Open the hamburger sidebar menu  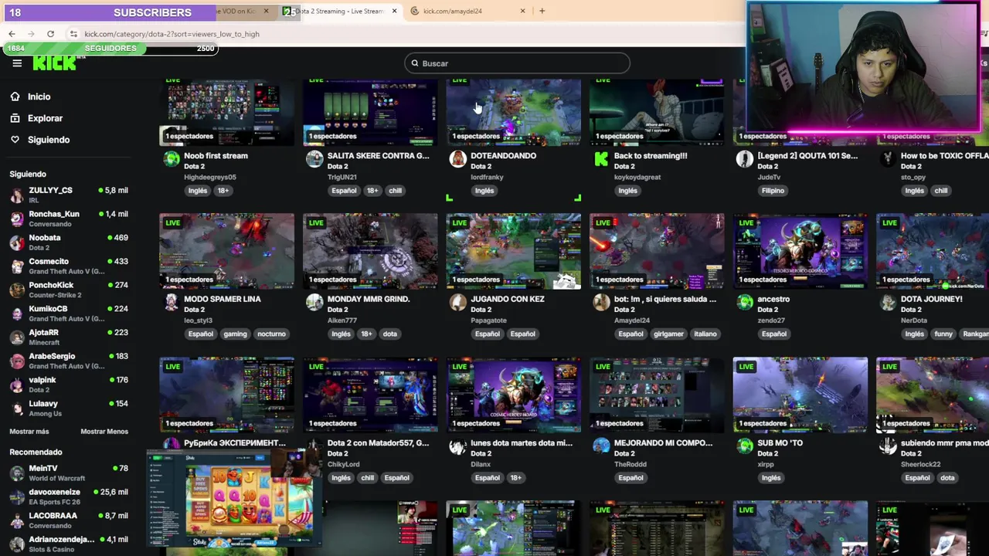(17, 63)
